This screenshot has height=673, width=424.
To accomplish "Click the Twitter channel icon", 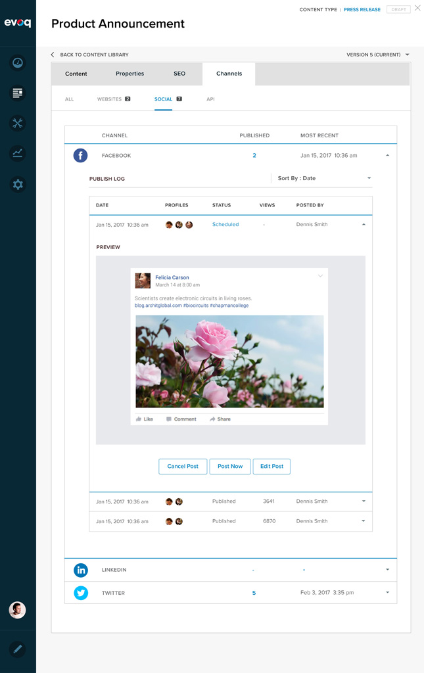I will pos(81,593).
